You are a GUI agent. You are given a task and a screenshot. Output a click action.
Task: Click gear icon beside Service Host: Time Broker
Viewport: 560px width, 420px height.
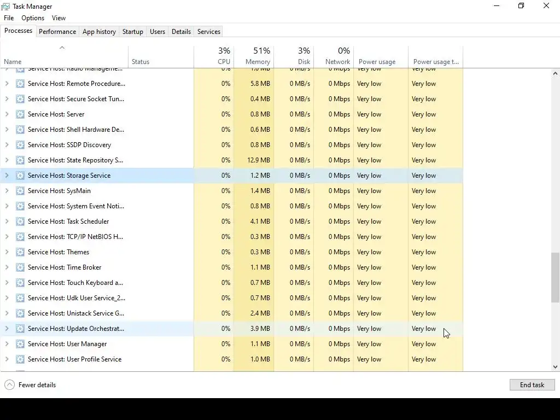click(20, 268)
